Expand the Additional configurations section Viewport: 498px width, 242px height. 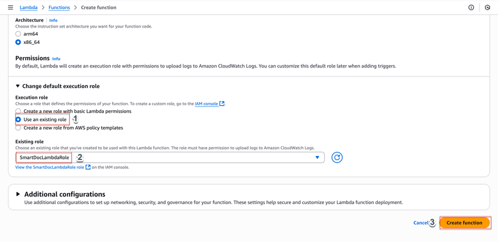[x=18, y=194]
